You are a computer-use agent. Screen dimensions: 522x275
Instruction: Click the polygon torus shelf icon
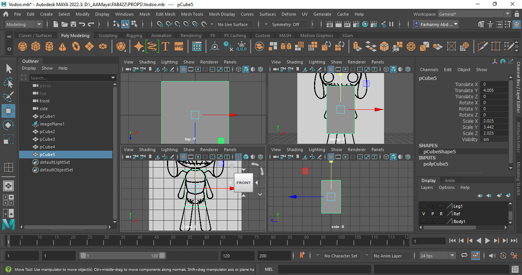coord(76,47)
